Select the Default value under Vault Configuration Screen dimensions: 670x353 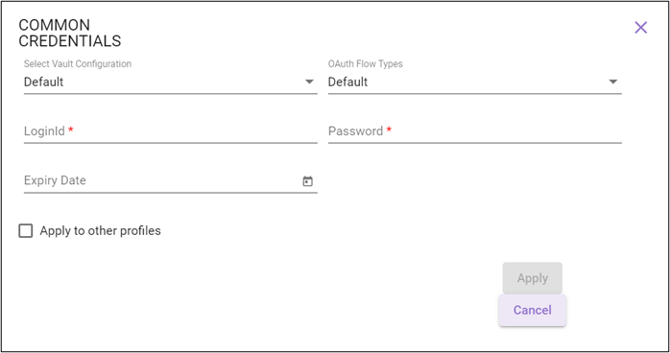pyautogui.click(x=43, y=82)
